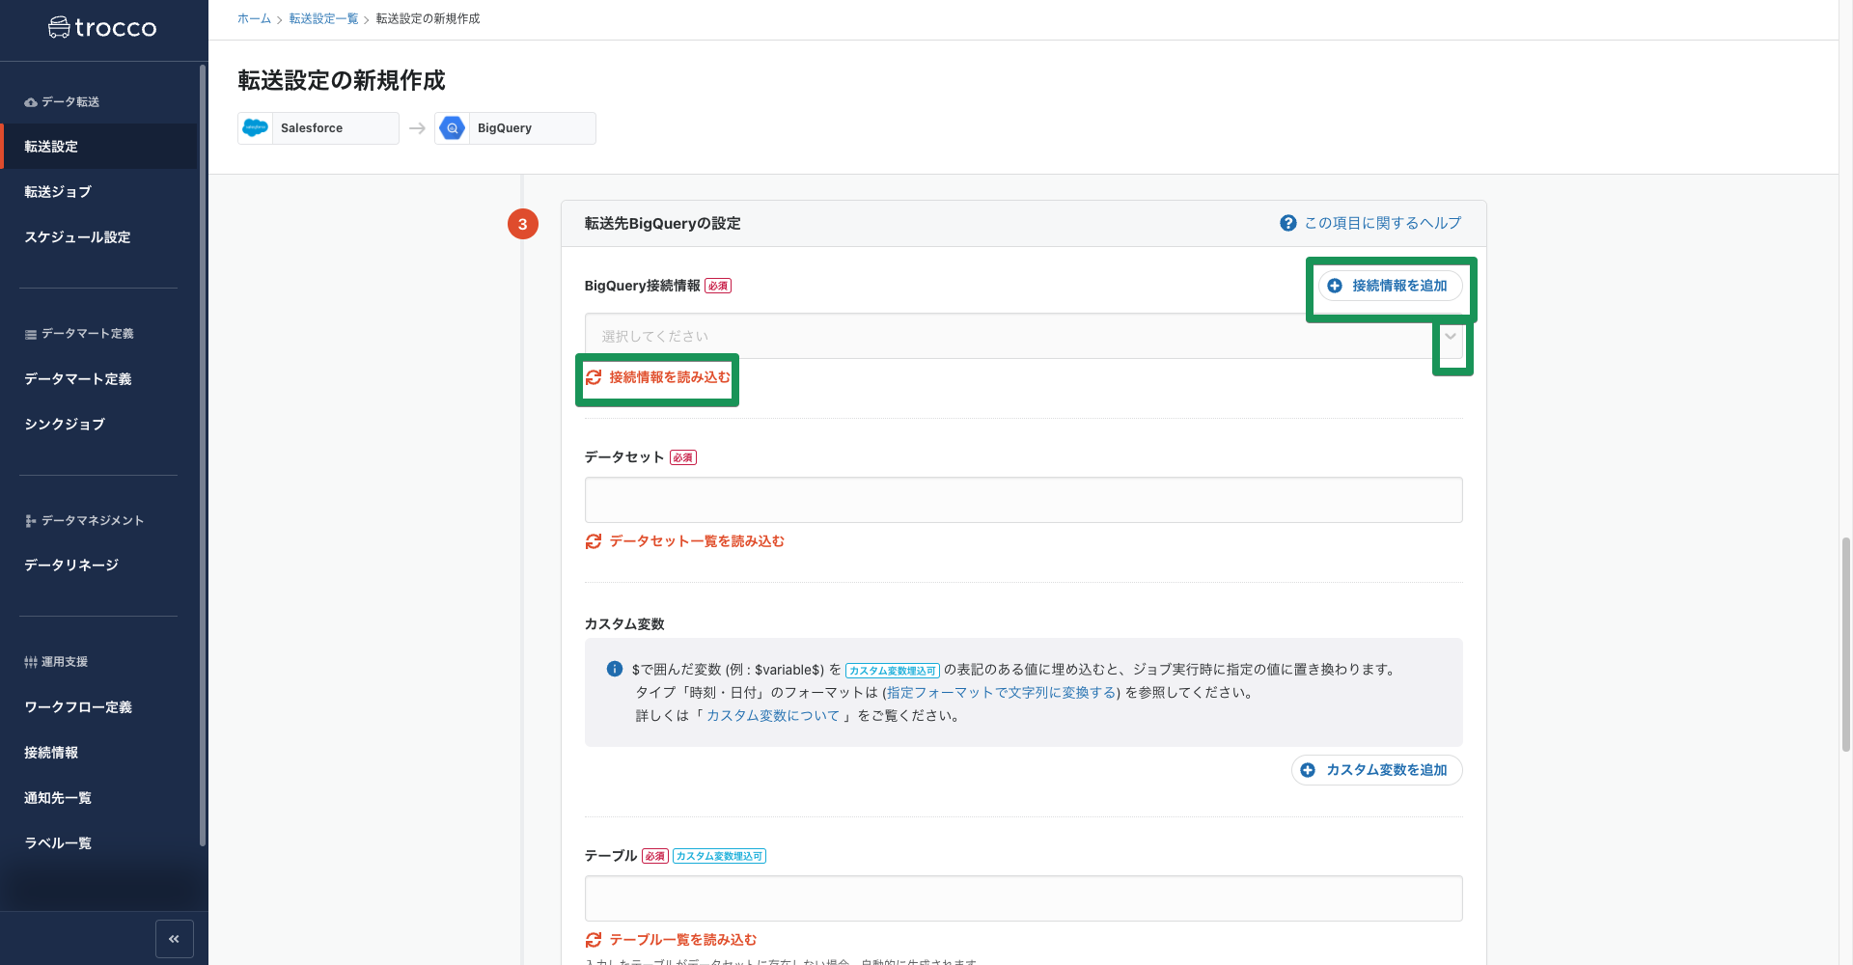This screenshot has height=965, width=1853.
Task: Click the カスタム変数埋込可 badge beside テーブル
Action: [x=720, y=856]
